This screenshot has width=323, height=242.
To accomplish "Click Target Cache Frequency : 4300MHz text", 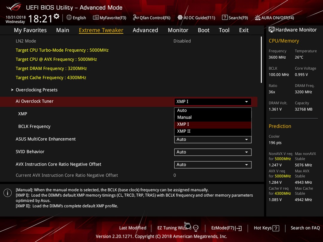I will (x=51, y=78).
